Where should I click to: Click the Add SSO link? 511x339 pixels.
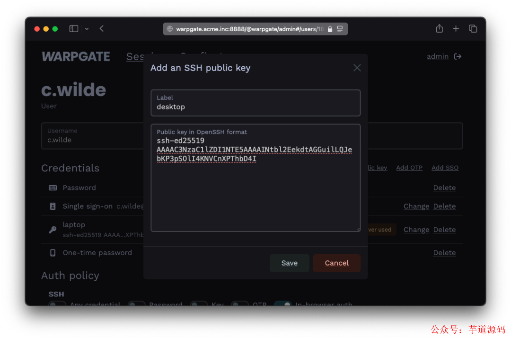[445, 168]
